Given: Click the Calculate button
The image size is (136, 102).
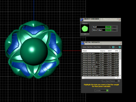Looking at the screenshot, I should (x=101, y=90).
